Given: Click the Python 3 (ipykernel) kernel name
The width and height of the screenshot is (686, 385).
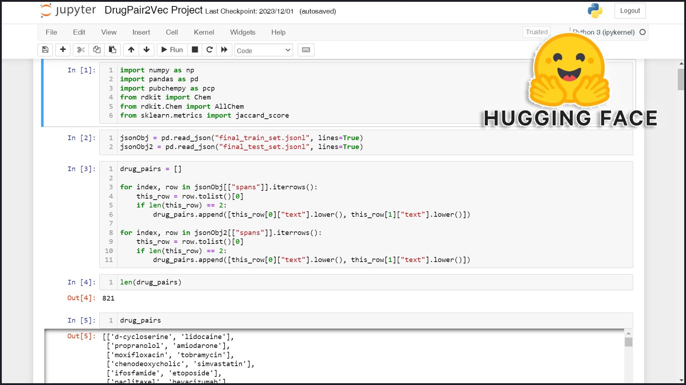Looking at the screenshot, I should click(x=604, y=32).
